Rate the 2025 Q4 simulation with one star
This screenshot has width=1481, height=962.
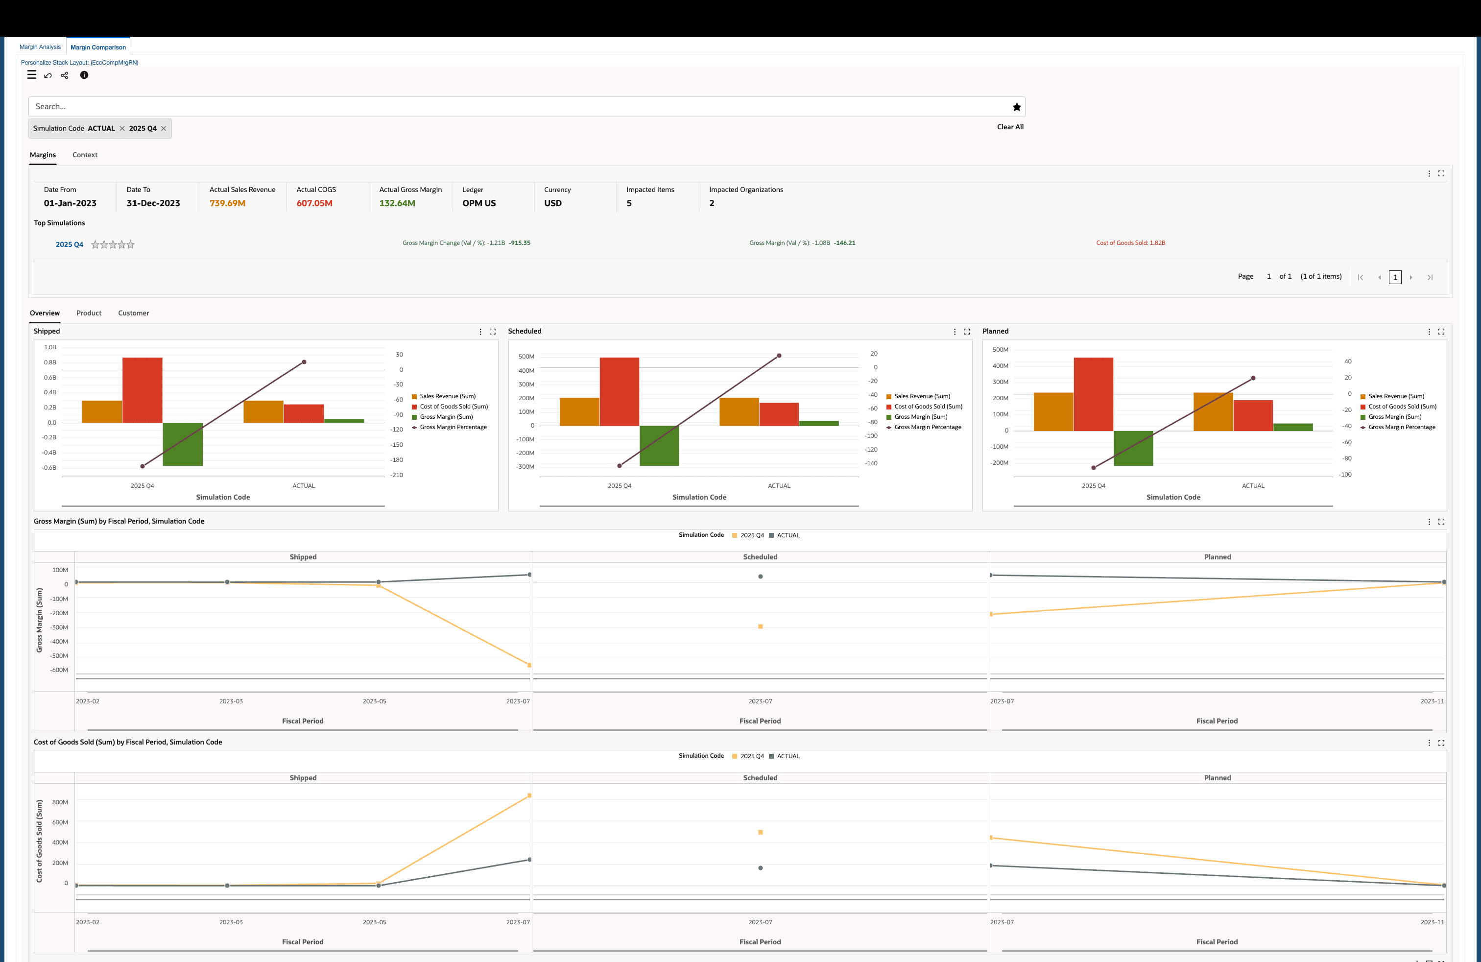pos(95,244)
